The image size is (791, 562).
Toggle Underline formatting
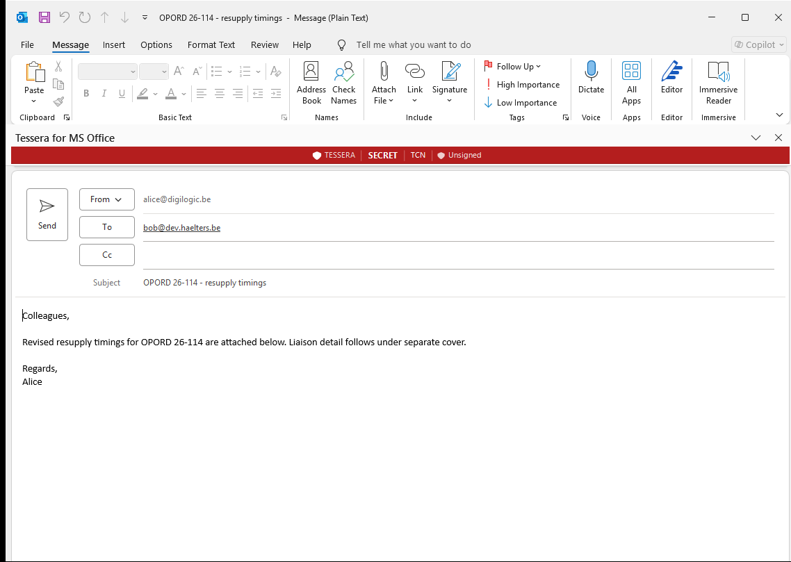(122, 93)
